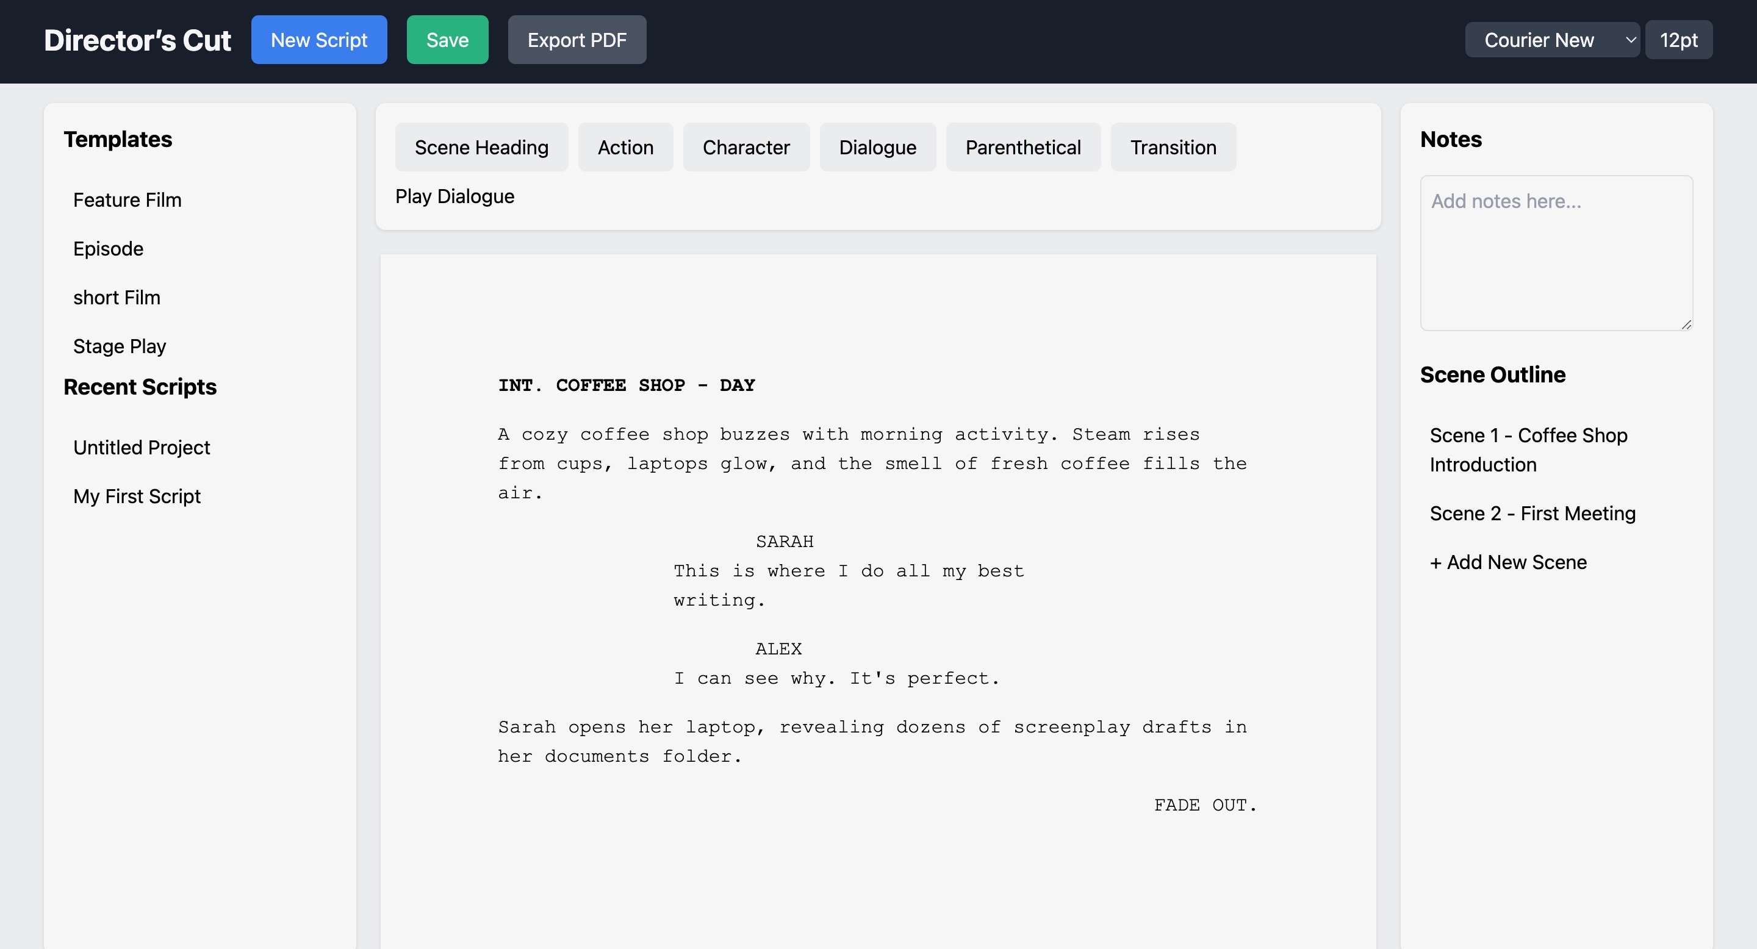Add a Transition element

point(1173,147)
